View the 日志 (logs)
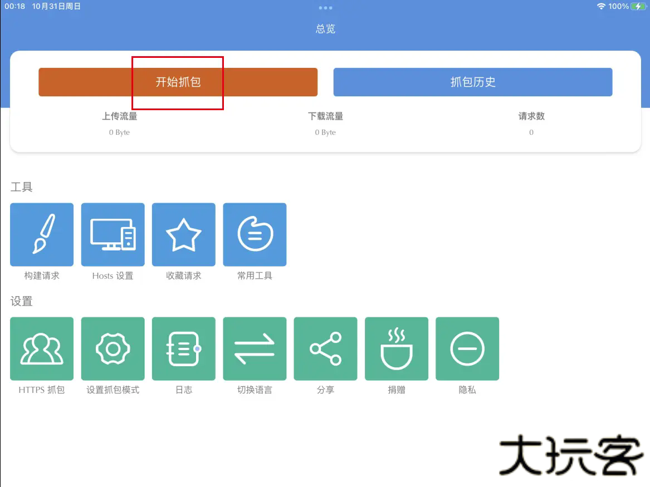This screenshot has height=487, width=650. 184,348
